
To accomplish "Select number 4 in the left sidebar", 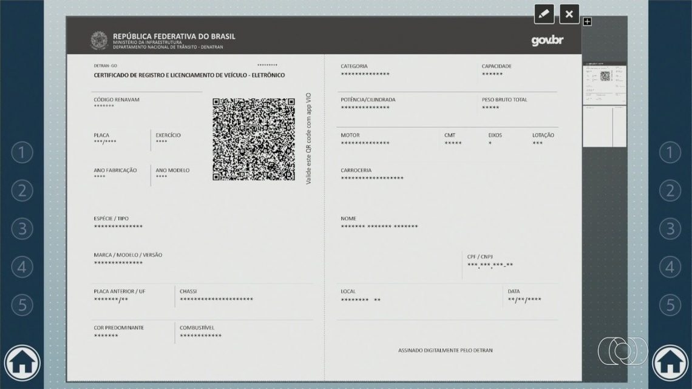I will pyautogui.click(x=22, y=267).
